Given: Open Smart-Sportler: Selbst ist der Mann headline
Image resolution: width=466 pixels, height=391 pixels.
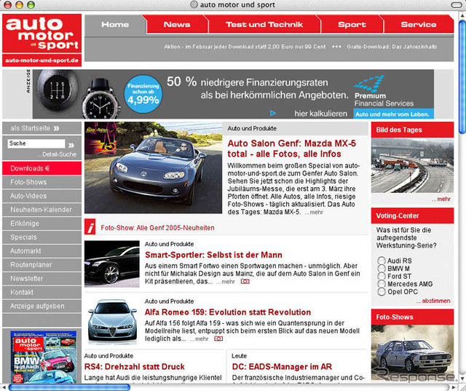Looking at the screenshot, I should (213, 255).
